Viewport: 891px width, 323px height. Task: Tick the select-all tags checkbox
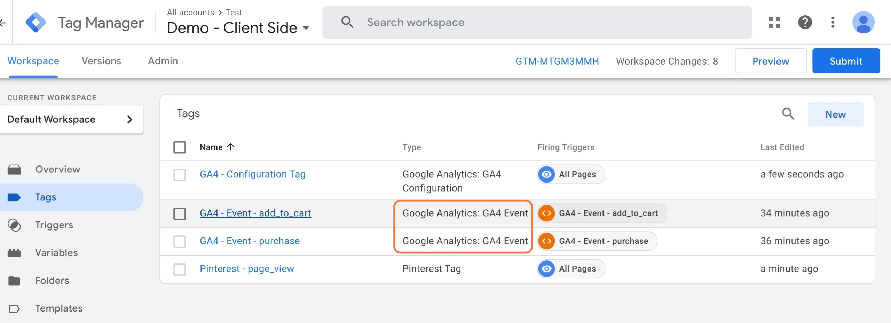[180, 147]
